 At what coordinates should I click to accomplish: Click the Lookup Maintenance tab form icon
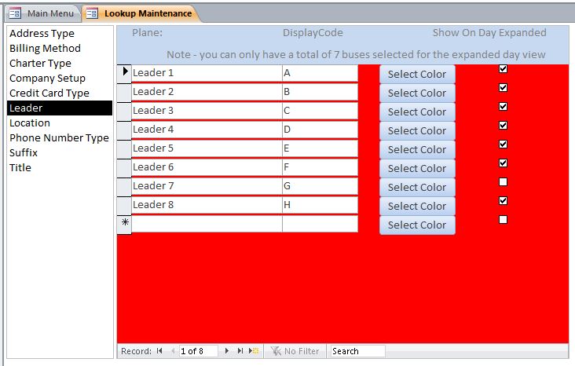(x=92, y=13)
